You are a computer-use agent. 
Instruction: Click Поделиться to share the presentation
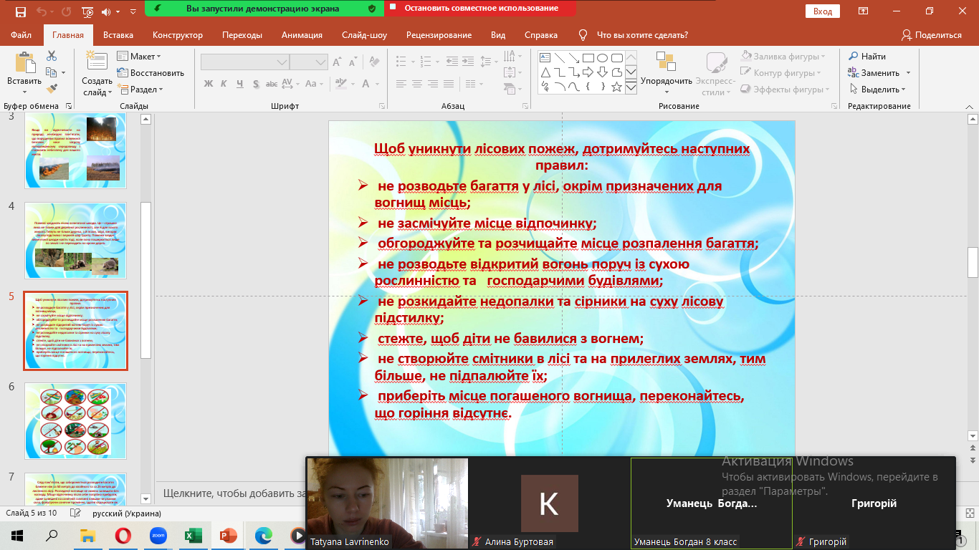(x=932, y=35)
